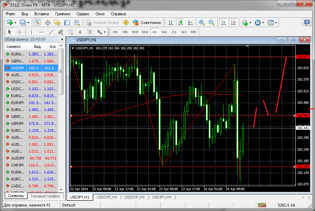Click the Zoom Out magnifier icon
Screen dimensions: 315x211
[x=212, y=23]
